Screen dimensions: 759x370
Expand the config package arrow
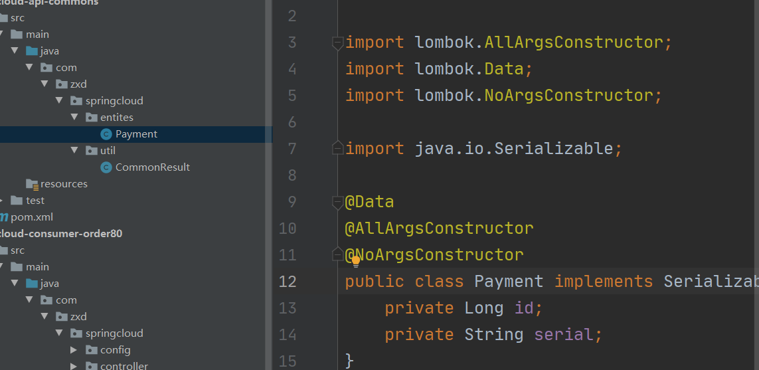[74, 349]
